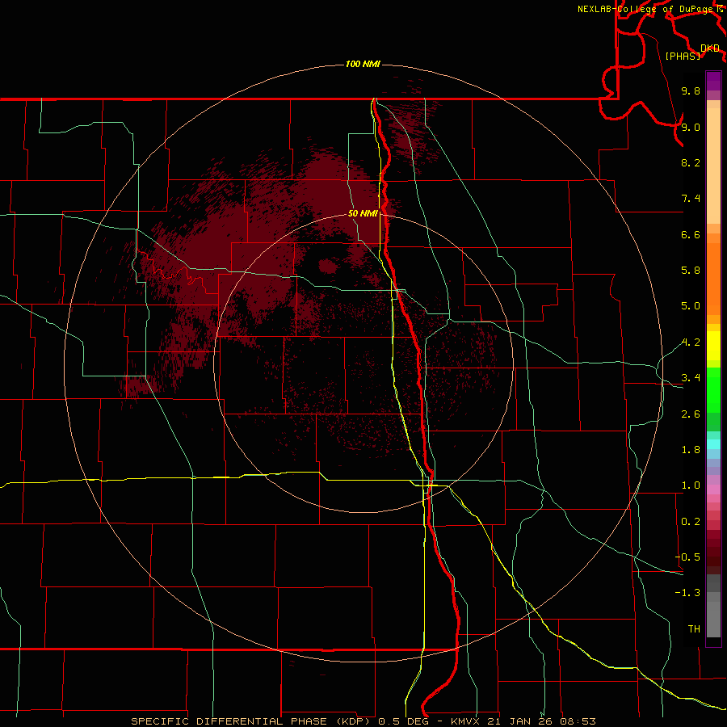Click the 4.2 scale value
This screenshot has height=727, width=727.
click(x=691, y=342)
